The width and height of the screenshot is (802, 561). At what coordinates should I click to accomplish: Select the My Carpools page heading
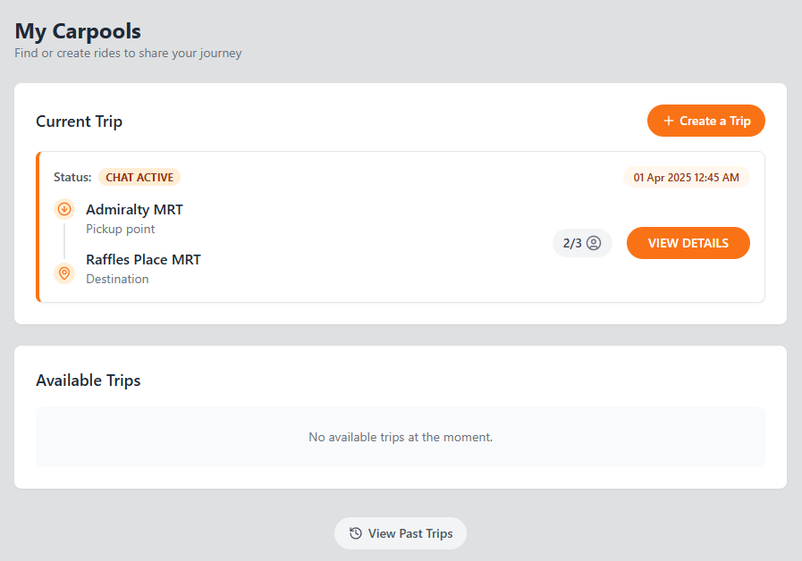tap(77, 30)
